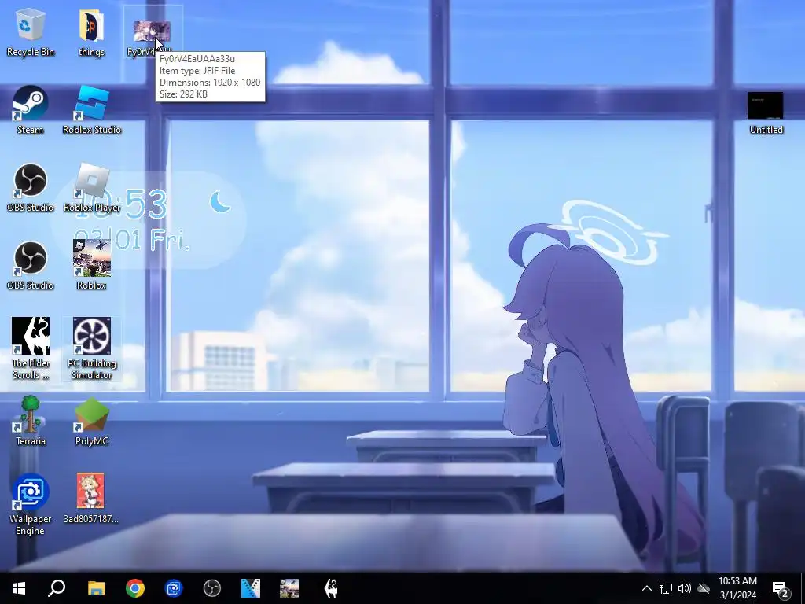805x604 pixels.
Task: Select the desktop shortcut labeled just "Roblox"
Action: coord(92,266)
